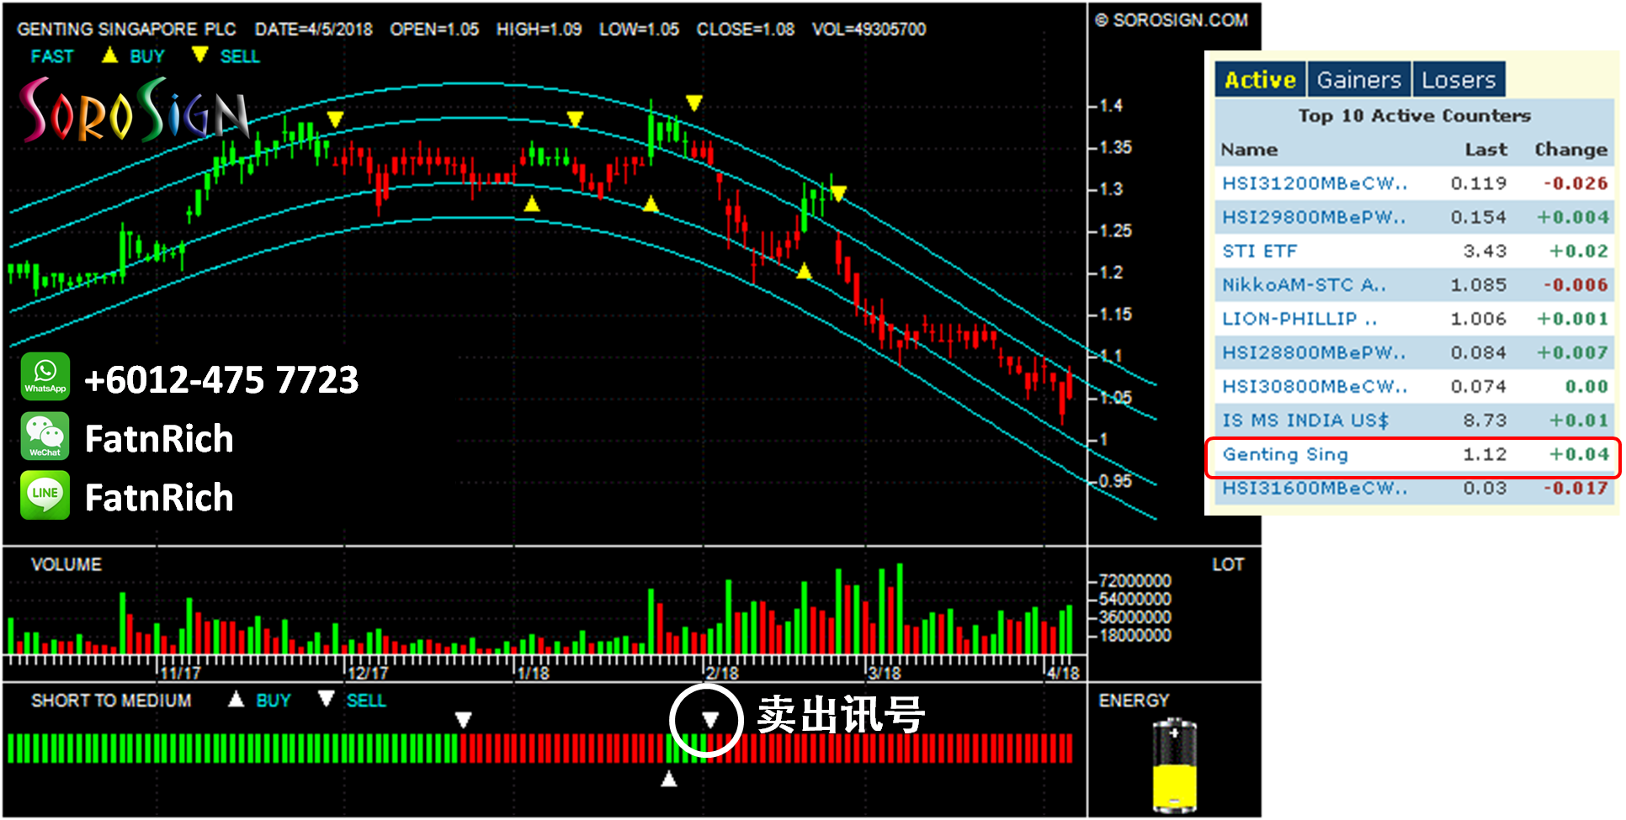Click the WhatsApp number +6012-475 7723
Image resolution: width=1626 pixels, height=820 pixels.
coord(221,379)
